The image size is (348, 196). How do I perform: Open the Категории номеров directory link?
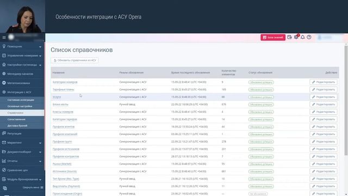pos(65,82)
